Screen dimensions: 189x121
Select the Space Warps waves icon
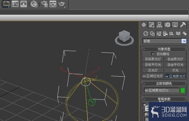pos(178,34)
